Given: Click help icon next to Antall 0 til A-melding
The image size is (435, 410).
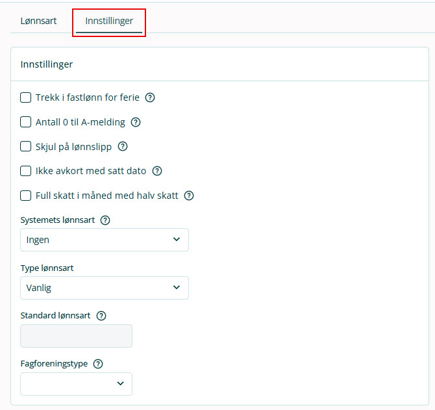Looking at the screenshot, I should pyautogui.click(x=136, y=122).
